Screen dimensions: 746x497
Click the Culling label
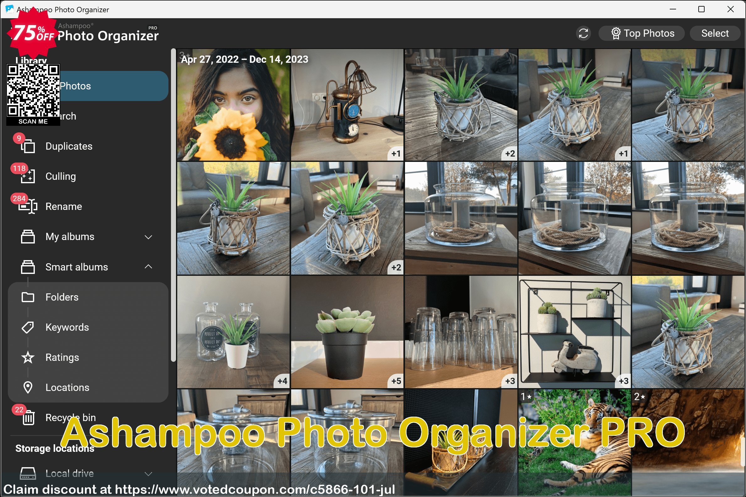pos(61,176)
